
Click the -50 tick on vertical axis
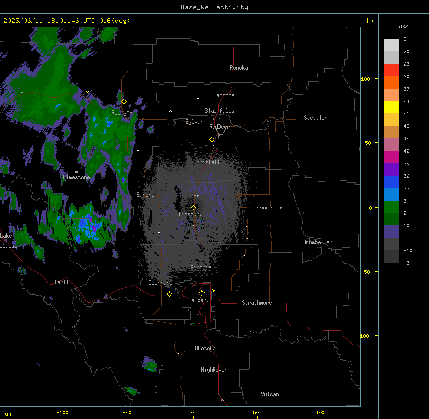point(365,272)
